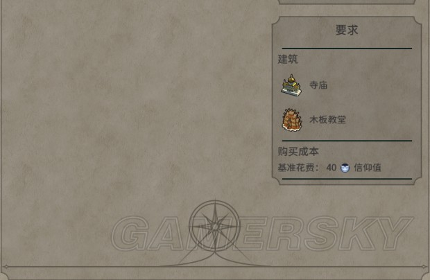Click the faith icon beside 信仰值

coord(345,168)
